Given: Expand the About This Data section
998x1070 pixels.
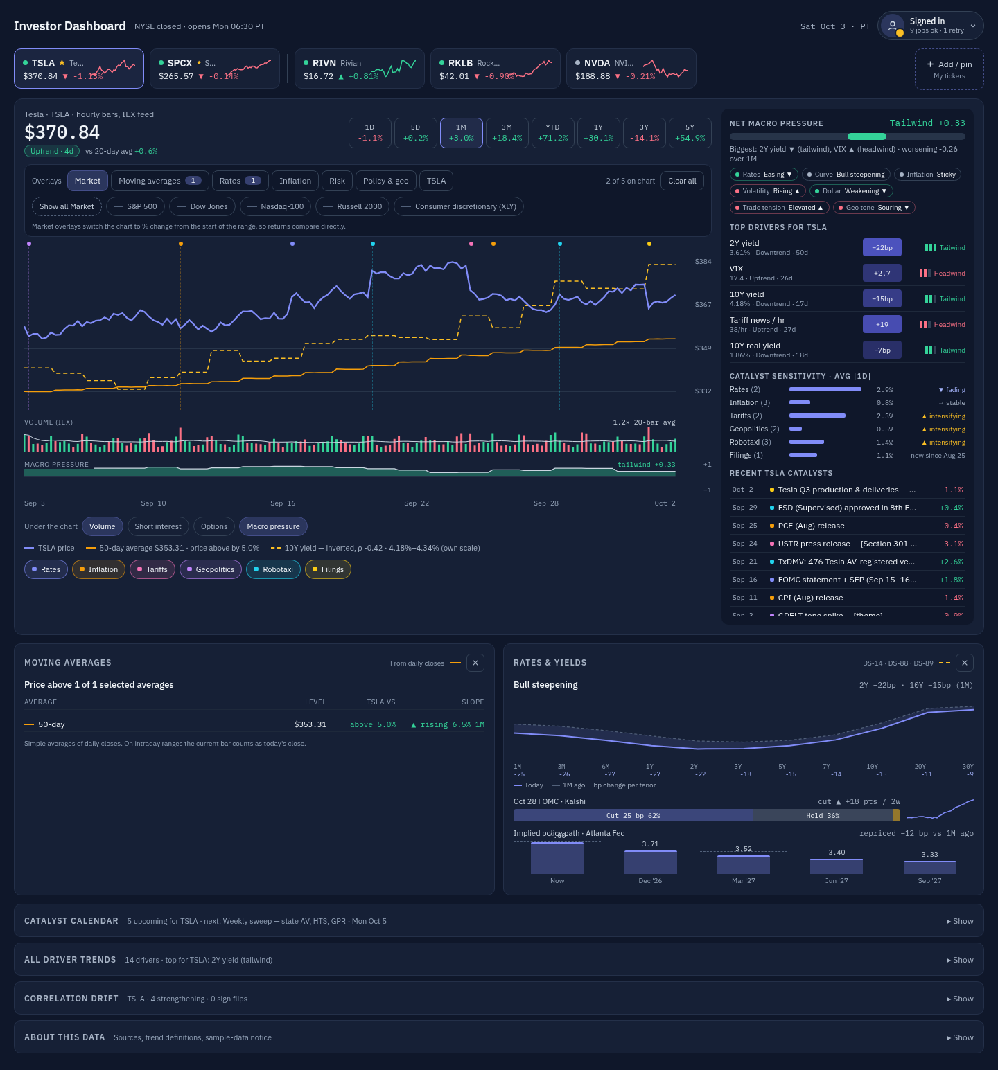Looking at the screenshot, I should [x=499, y=1037].
